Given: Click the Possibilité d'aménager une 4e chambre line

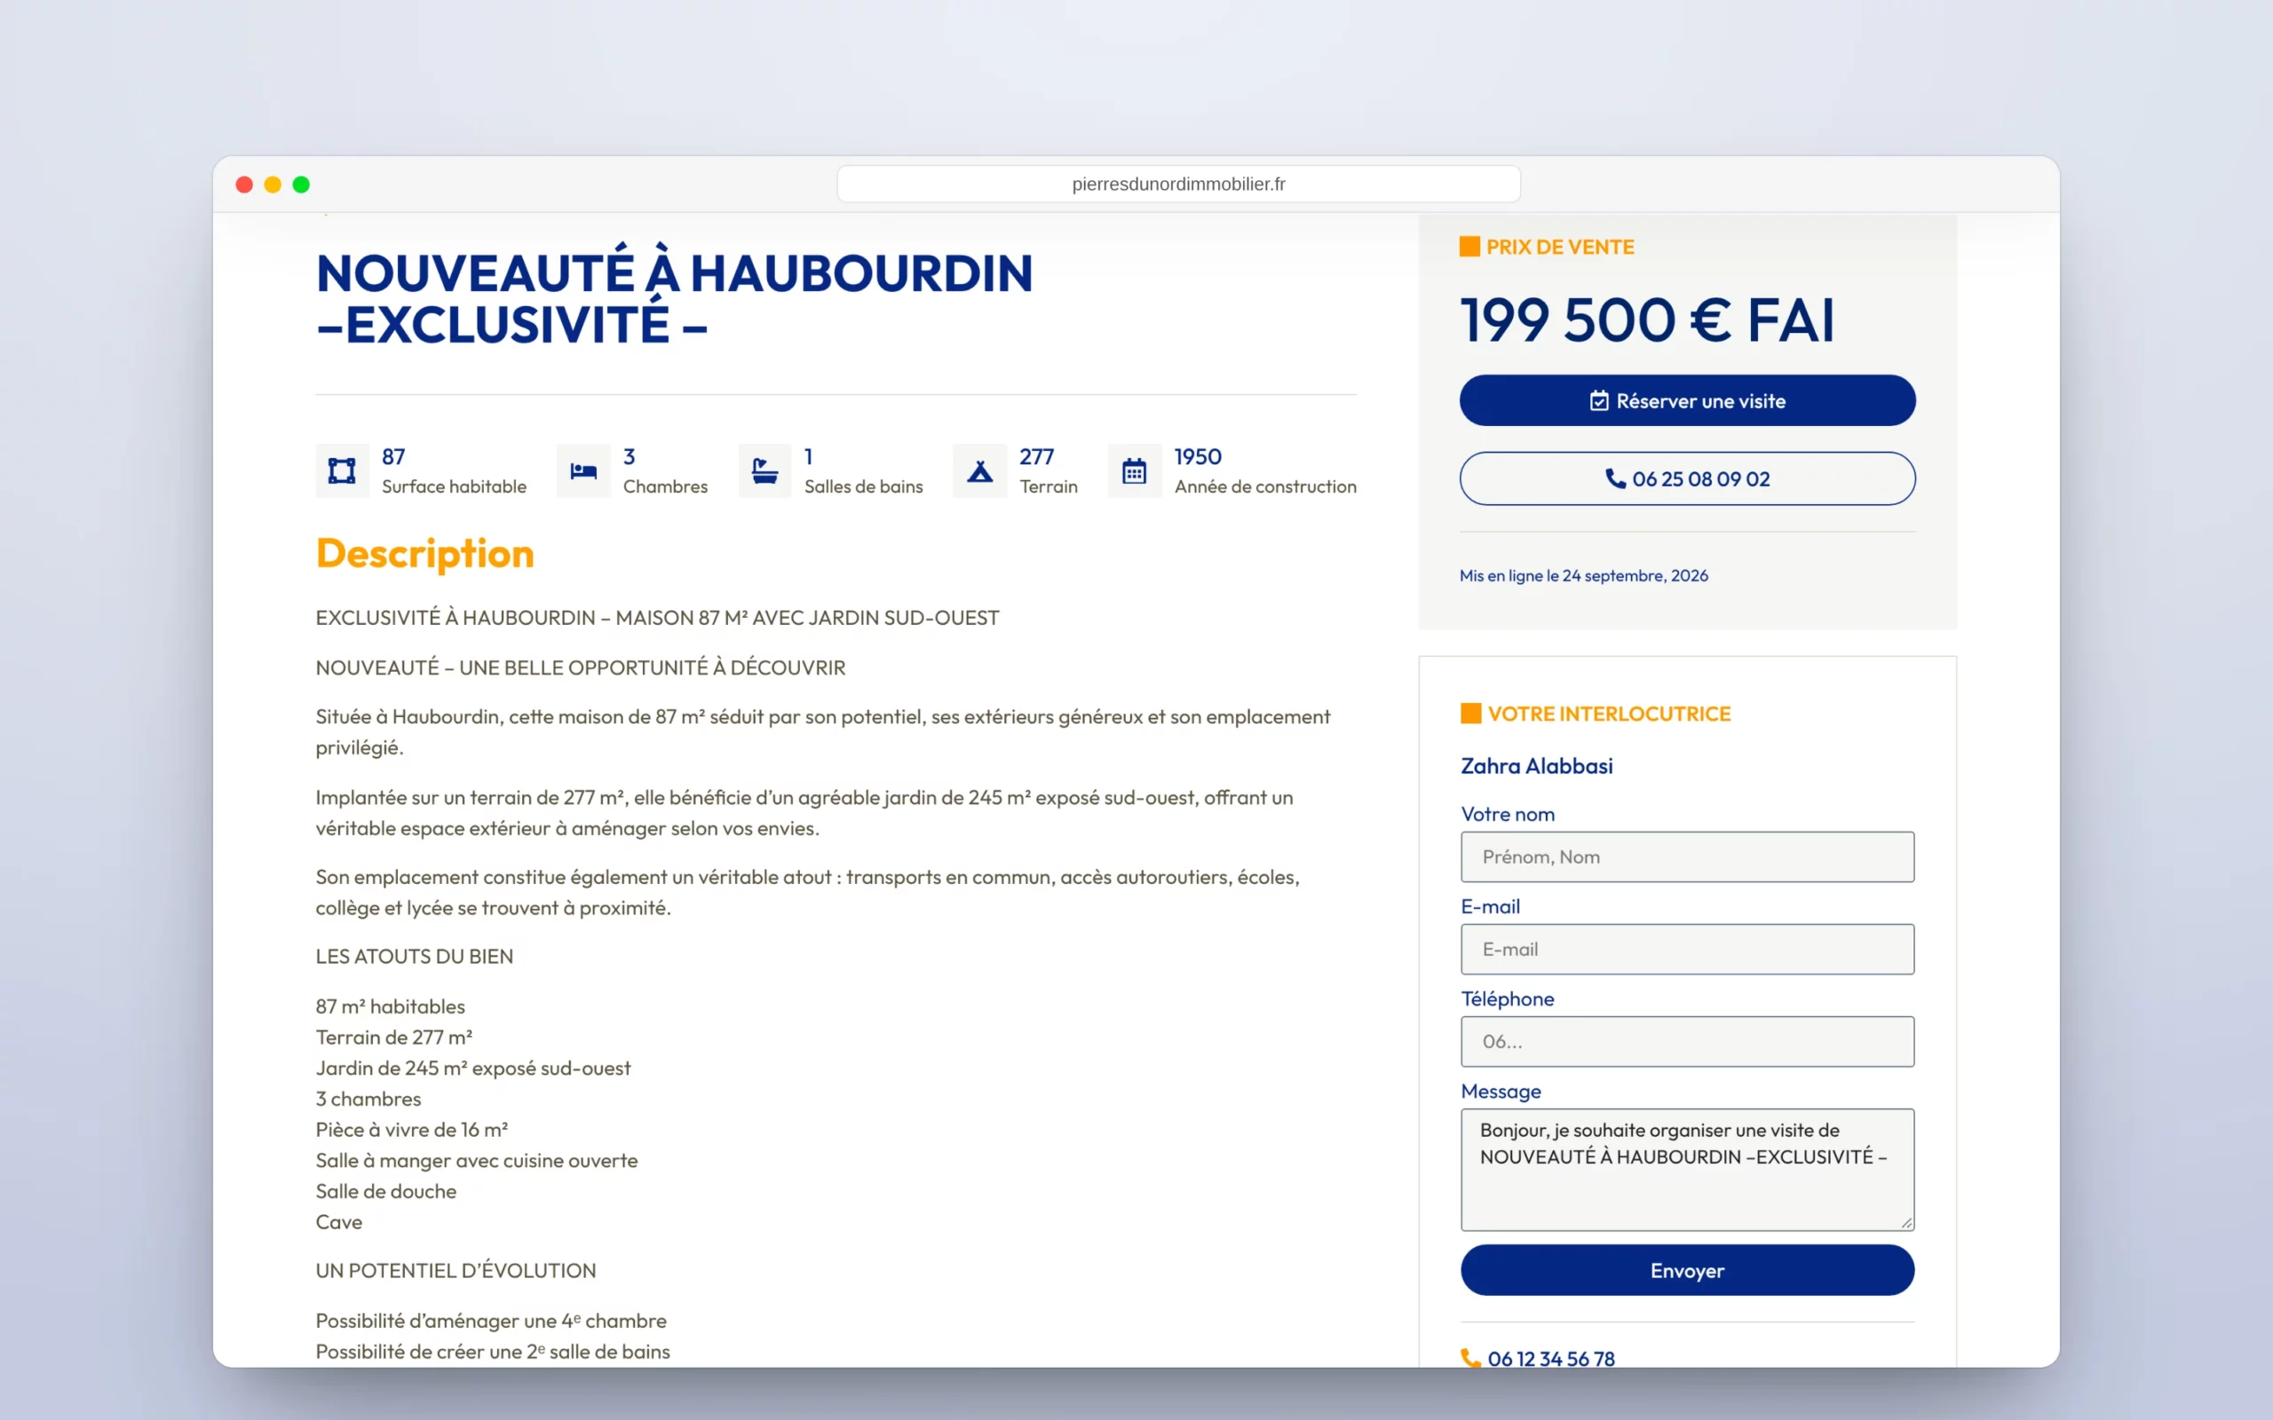Looking at the screenshot, I should pyautogui.click(x=490, y=1321).
